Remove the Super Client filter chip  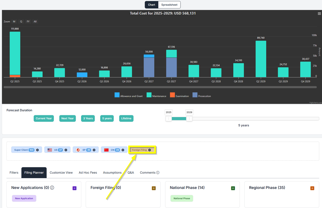click(x=38, y=150)
